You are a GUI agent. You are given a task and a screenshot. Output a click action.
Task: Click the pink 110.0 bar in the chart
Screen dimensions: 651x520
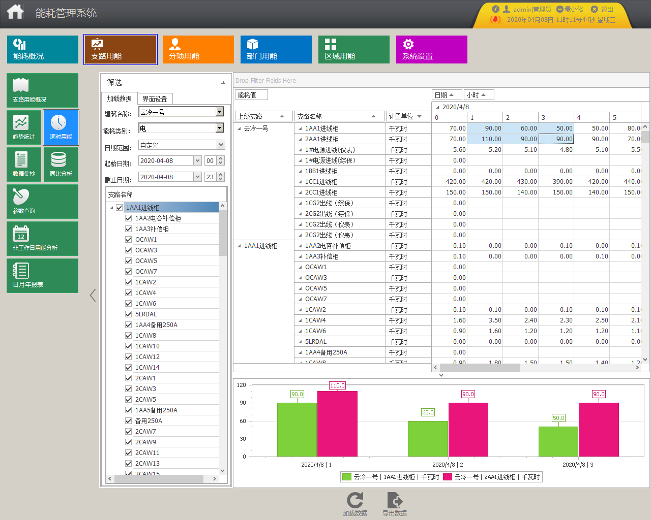pyautogui.click(x=337, y=424)
